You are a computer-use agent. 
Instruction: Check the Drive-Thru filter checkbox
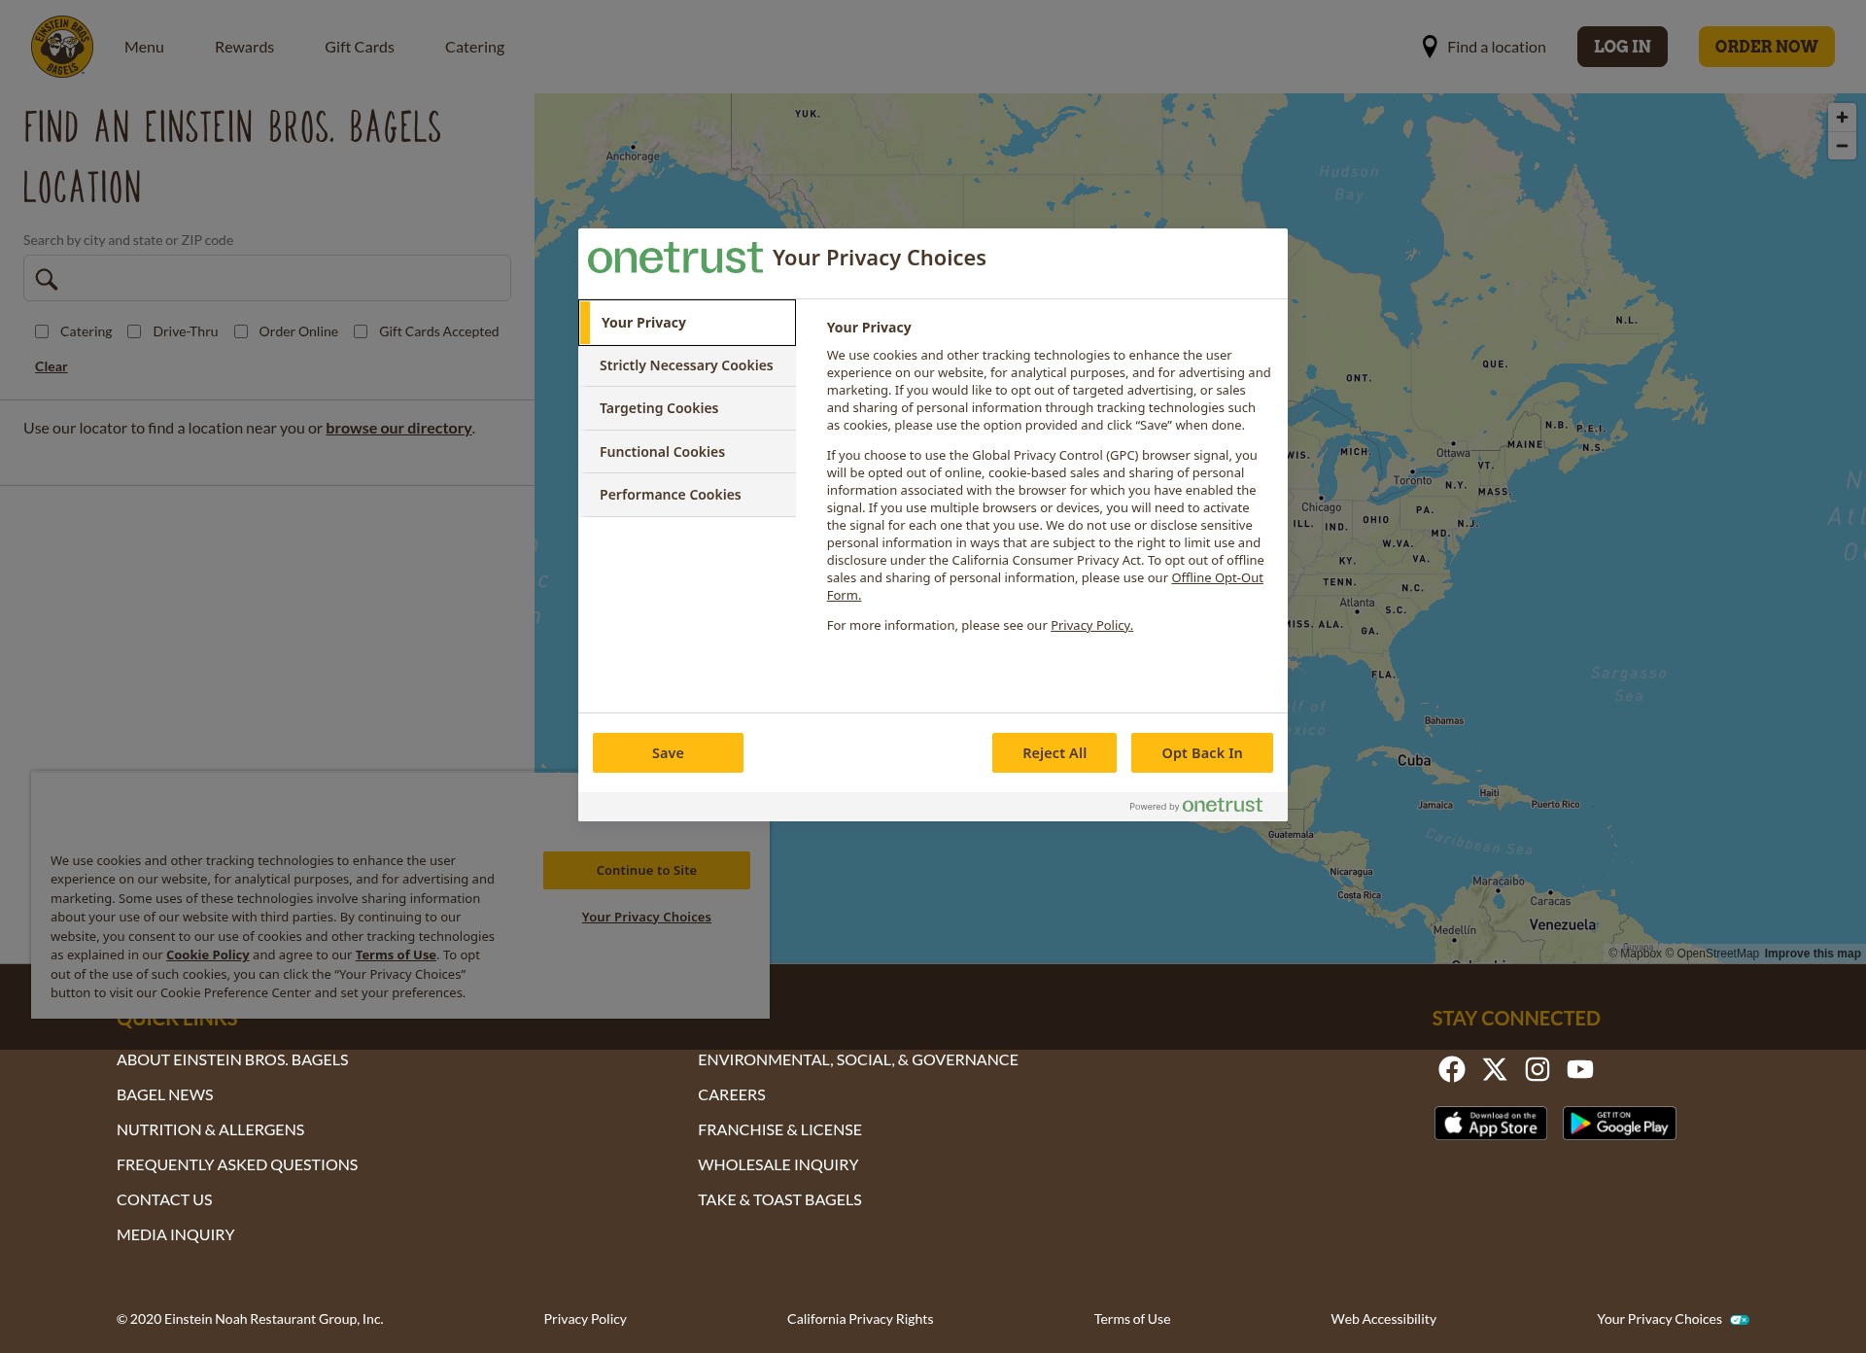(134, 331)
